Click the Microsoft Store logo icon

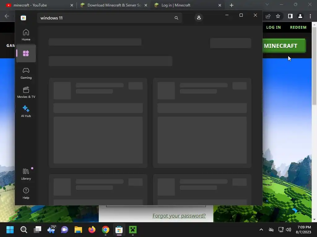(24, 18)
